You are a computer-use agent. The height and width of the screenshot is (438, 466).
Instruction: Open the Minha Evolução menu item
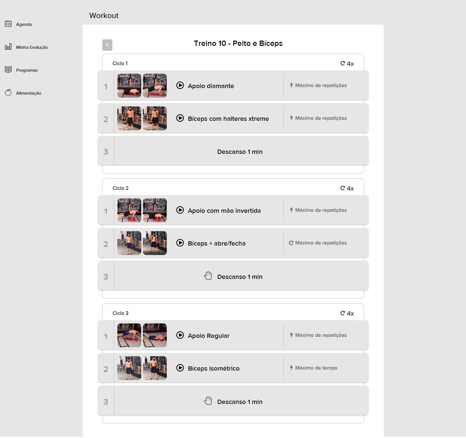(32, 47)
